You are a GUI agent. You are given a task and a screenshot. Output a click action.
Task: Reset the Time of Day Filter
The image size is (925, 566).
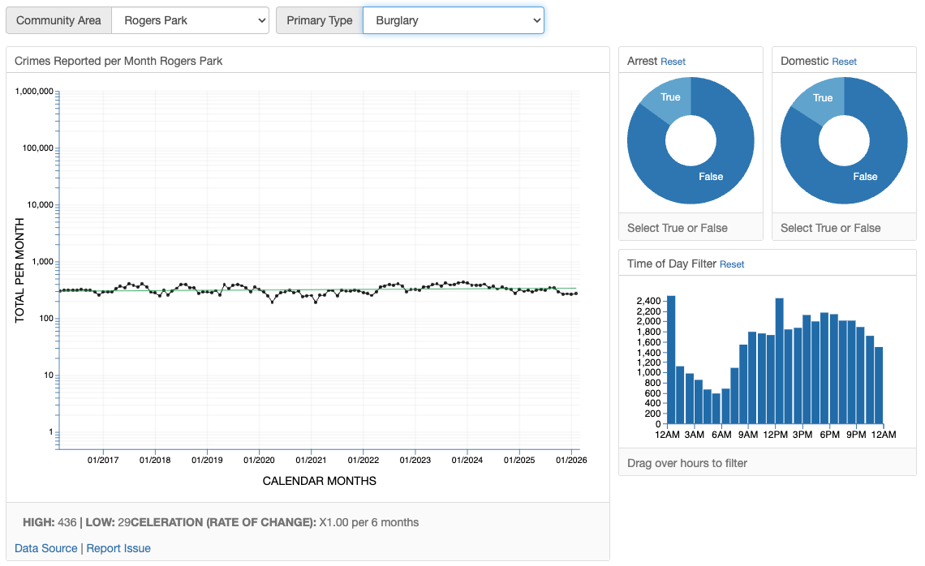(732, 264)
